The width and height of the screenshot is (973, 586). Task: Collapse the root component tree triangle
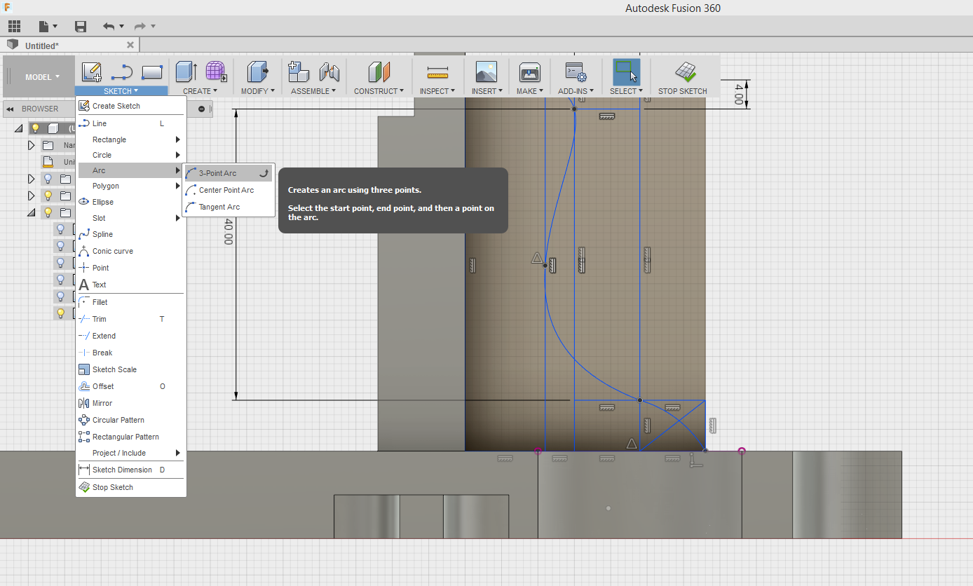18,128
